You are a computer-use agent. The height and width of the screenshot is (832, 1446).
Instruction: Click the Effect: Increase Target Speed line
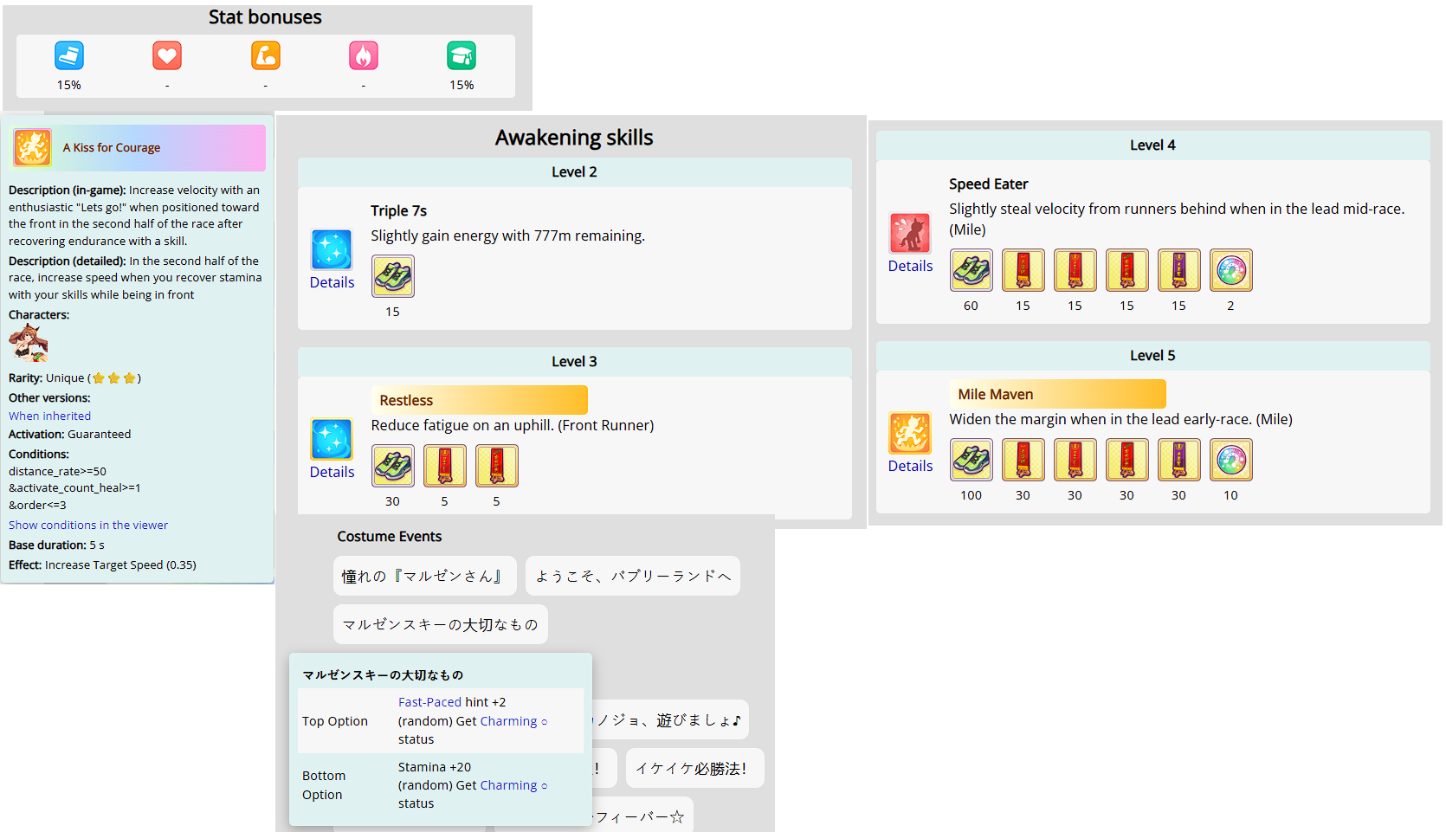(102, 565)
